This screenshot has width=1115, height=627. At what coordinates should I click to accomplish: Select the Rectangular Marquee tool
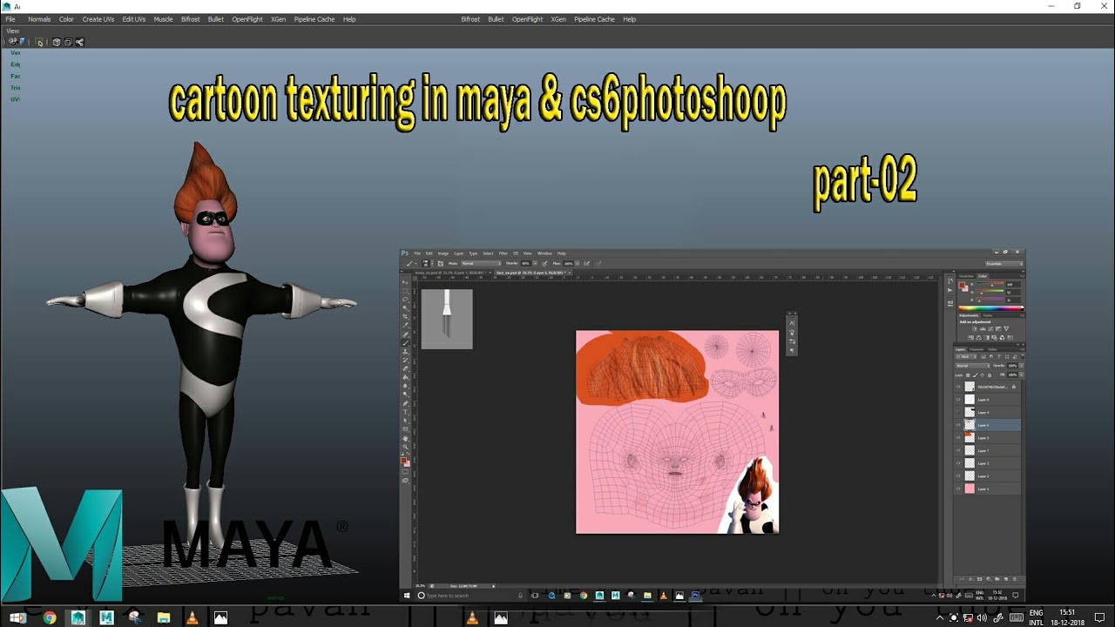405,291
